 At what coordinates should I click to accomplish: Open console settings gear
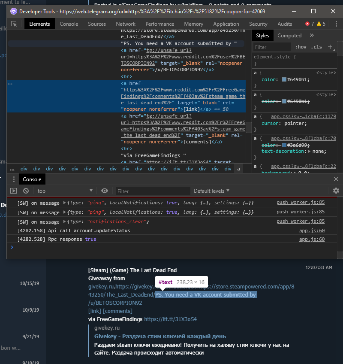(x=336, y=191)
